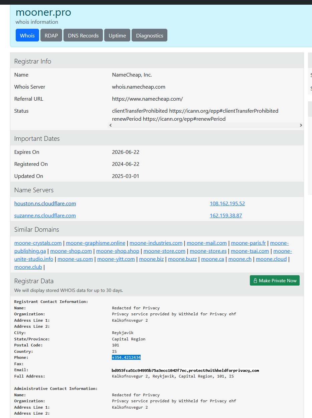Open the houston.ns.cloudflare.com name server link

click(45, 204)
